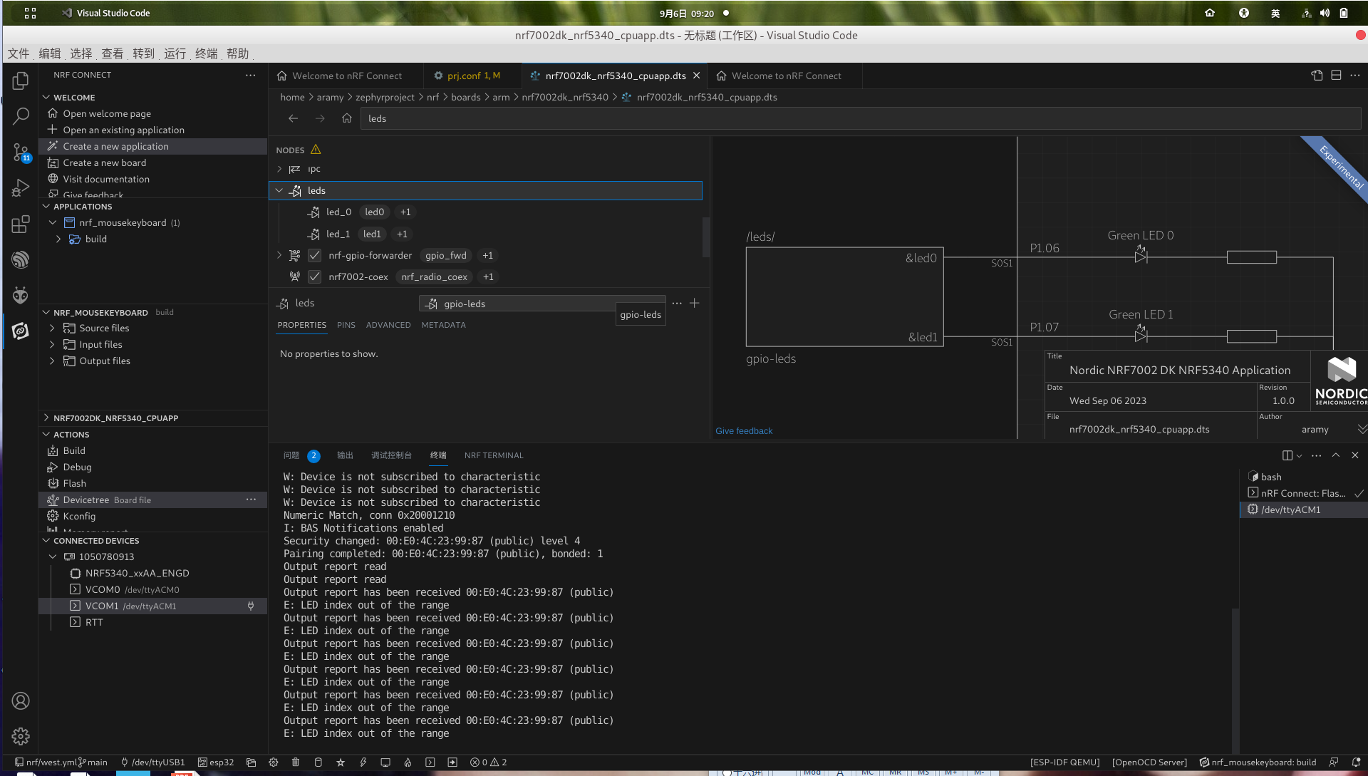Open nRF Connect view in activity bar
The image size is (1368, 776).
[x=21, y=331]
